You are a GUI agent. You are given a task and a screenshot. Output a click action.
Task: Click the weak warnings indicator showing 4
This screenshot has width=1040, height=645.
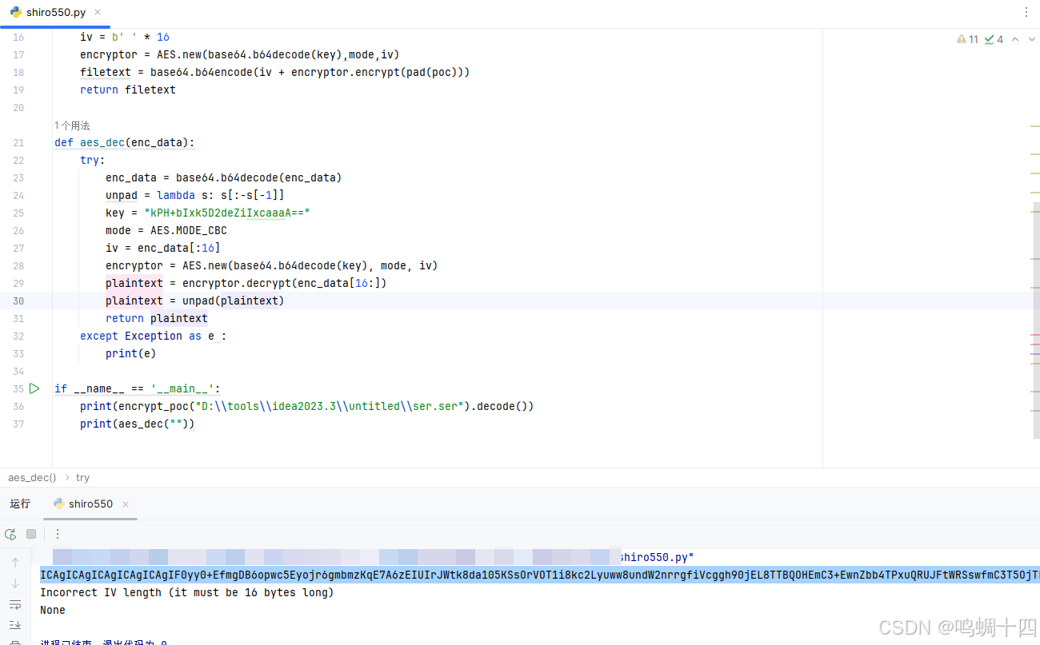[x=994, y=39]
